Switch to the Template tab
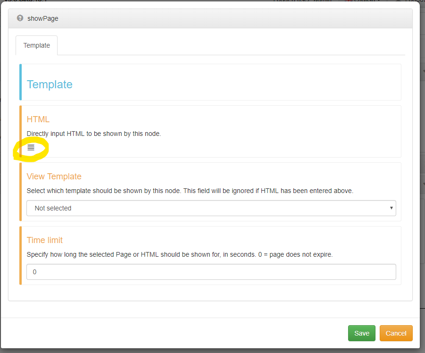 tap(37, 45)
